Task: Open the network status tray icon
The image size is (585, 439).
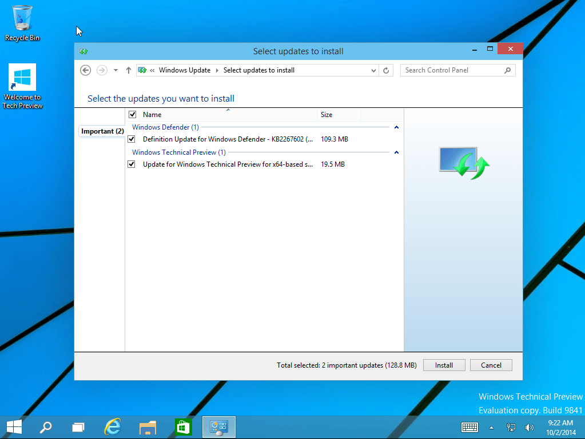Action: click(x=511, y=428)
